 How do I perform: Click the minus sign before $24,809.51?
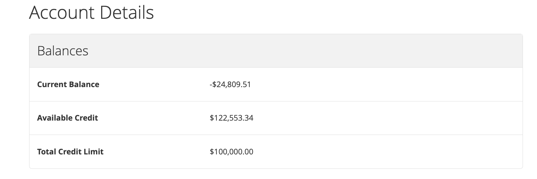pyautogui.click(x=211, y=85)
